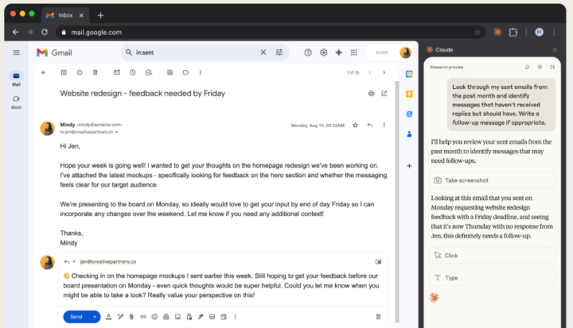The width and height of the screenshot is (573, 328).
Task: Open Google Tasks side panel
Action: point(409,114)
